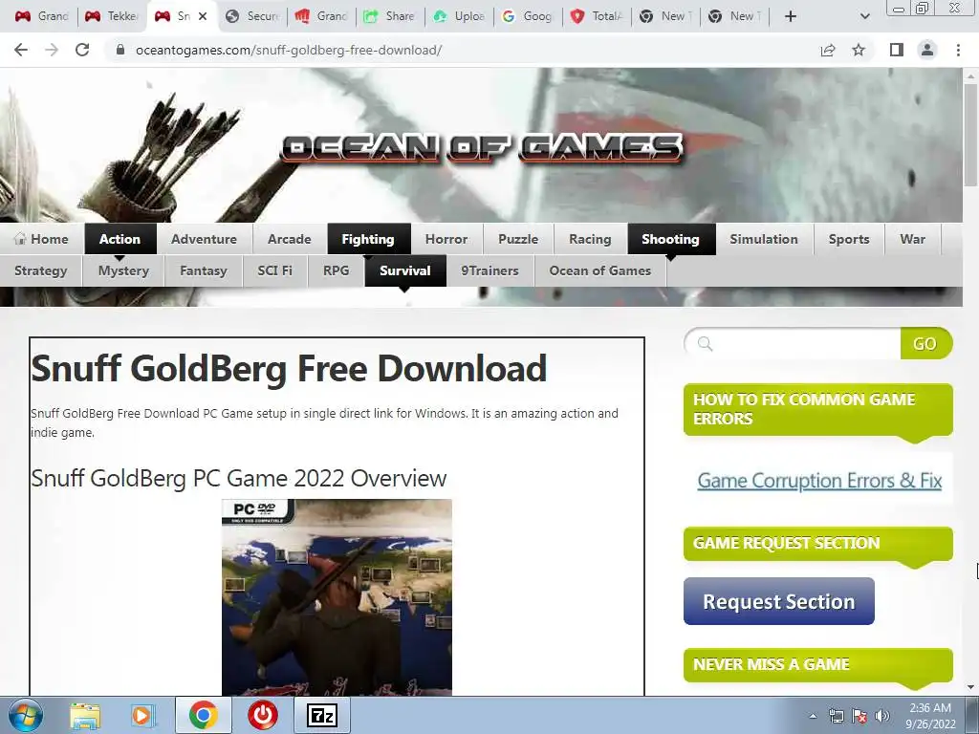Viewport: 979px width, 734px height.
Task: Open the Horror category
Action: (x=446, y=239)
